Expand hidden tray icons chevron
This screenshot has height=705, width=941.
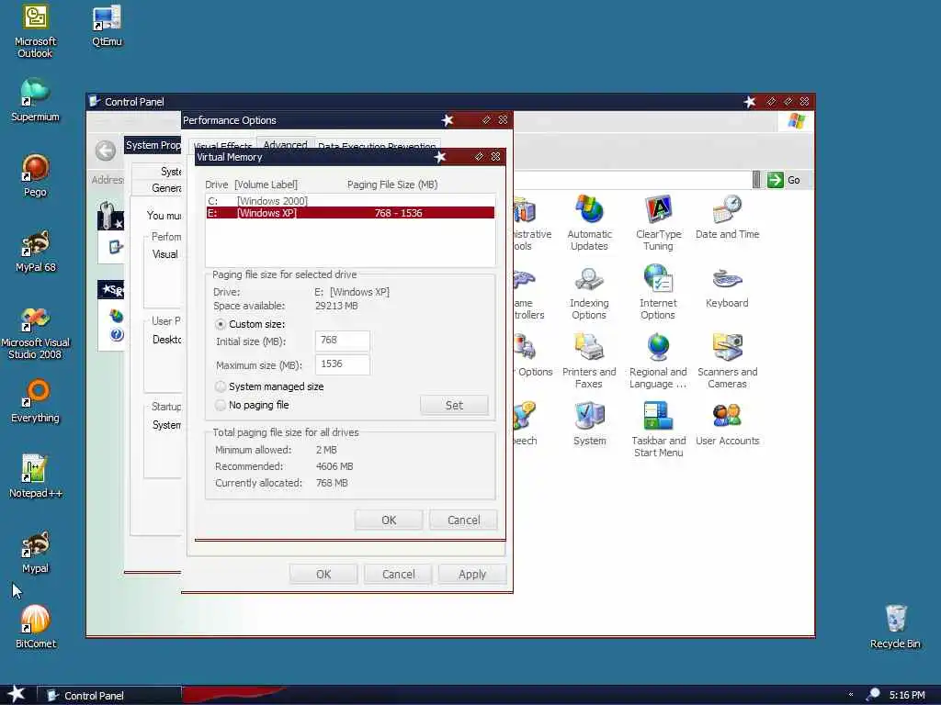point(850,695)
